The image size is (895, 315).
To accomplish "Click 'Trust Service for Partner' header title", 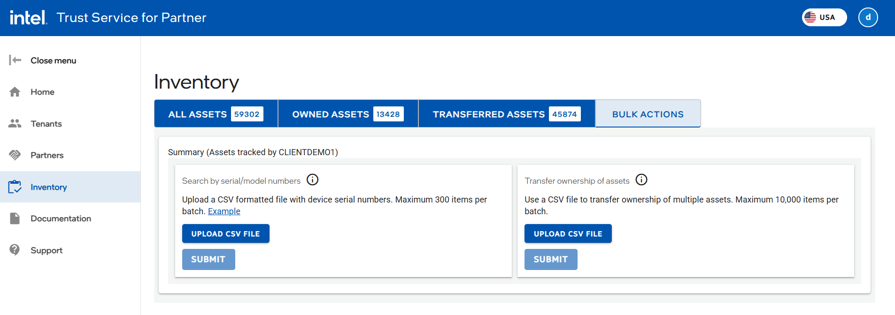I will [131, 18].
